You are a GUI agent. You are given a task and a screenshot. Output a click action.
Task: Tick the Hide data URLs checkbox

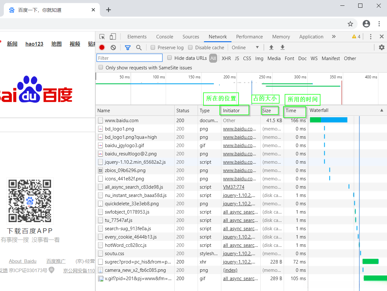tap(170, 58)
